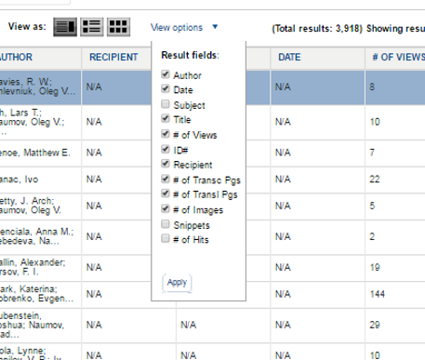Sort by the DATE column header
The height and width of the screenshot is (360, 425).
point(289,58)
